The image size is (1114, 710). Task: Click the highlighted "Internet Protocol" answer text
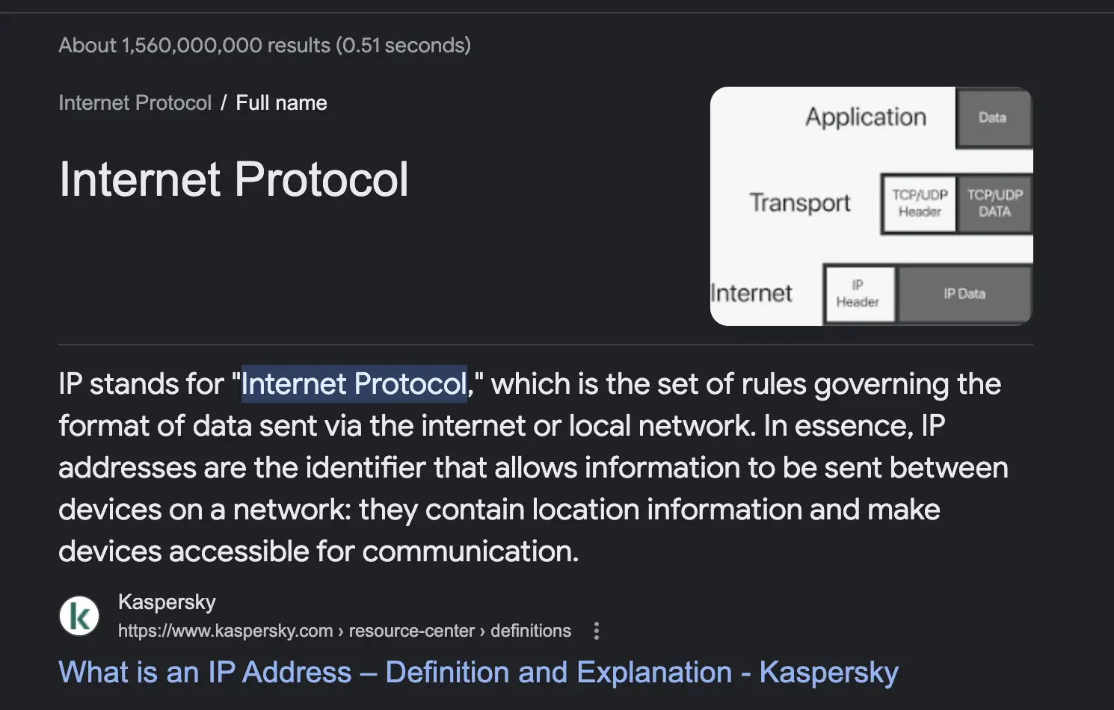354,384
